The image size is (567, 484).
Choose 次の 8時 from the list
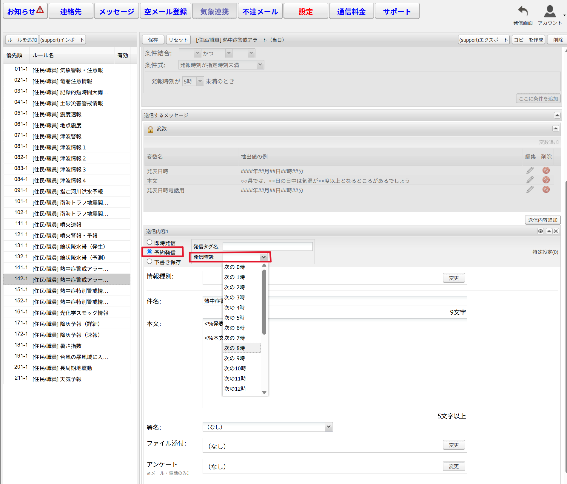pyautogui.click(x=242, y=348)
